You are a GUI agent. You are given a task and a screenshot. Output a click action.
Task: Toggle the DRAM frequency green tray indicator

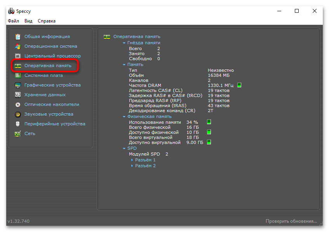[240, 85]
